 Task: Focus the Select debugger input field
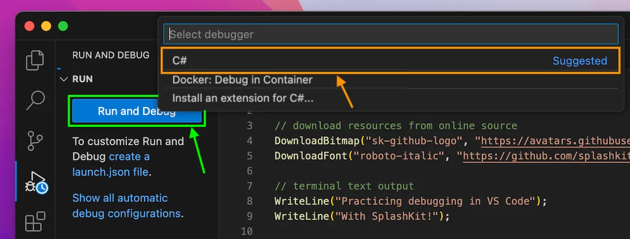[x=391, y=35]
